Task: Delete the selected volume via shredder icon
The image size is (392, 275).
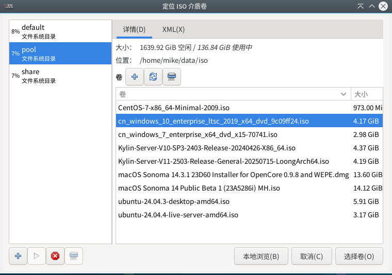Action: tap(171, 77)
